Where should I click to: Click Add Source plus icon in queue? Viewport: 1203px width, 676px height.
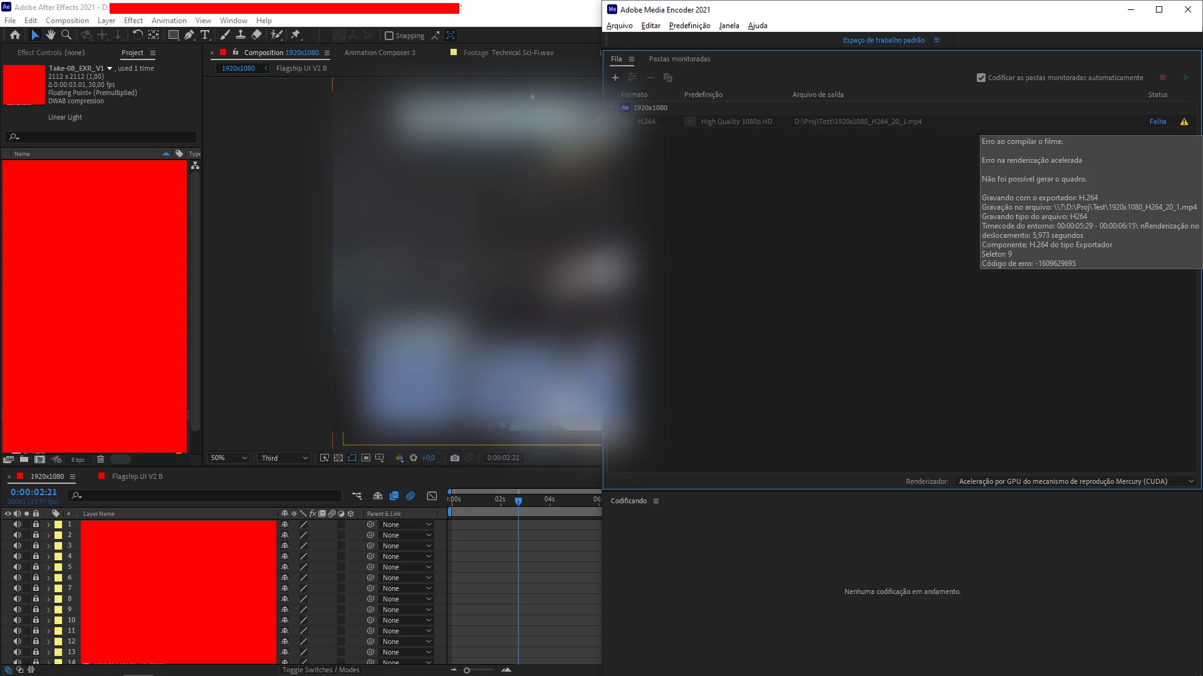(x=615, y=78)
